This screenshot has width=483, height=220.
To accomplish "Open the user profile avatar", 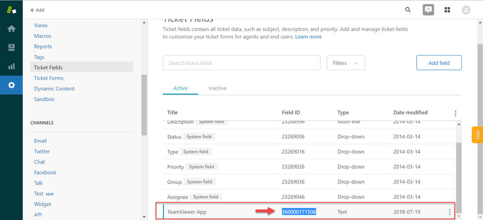I will (466, 10).
